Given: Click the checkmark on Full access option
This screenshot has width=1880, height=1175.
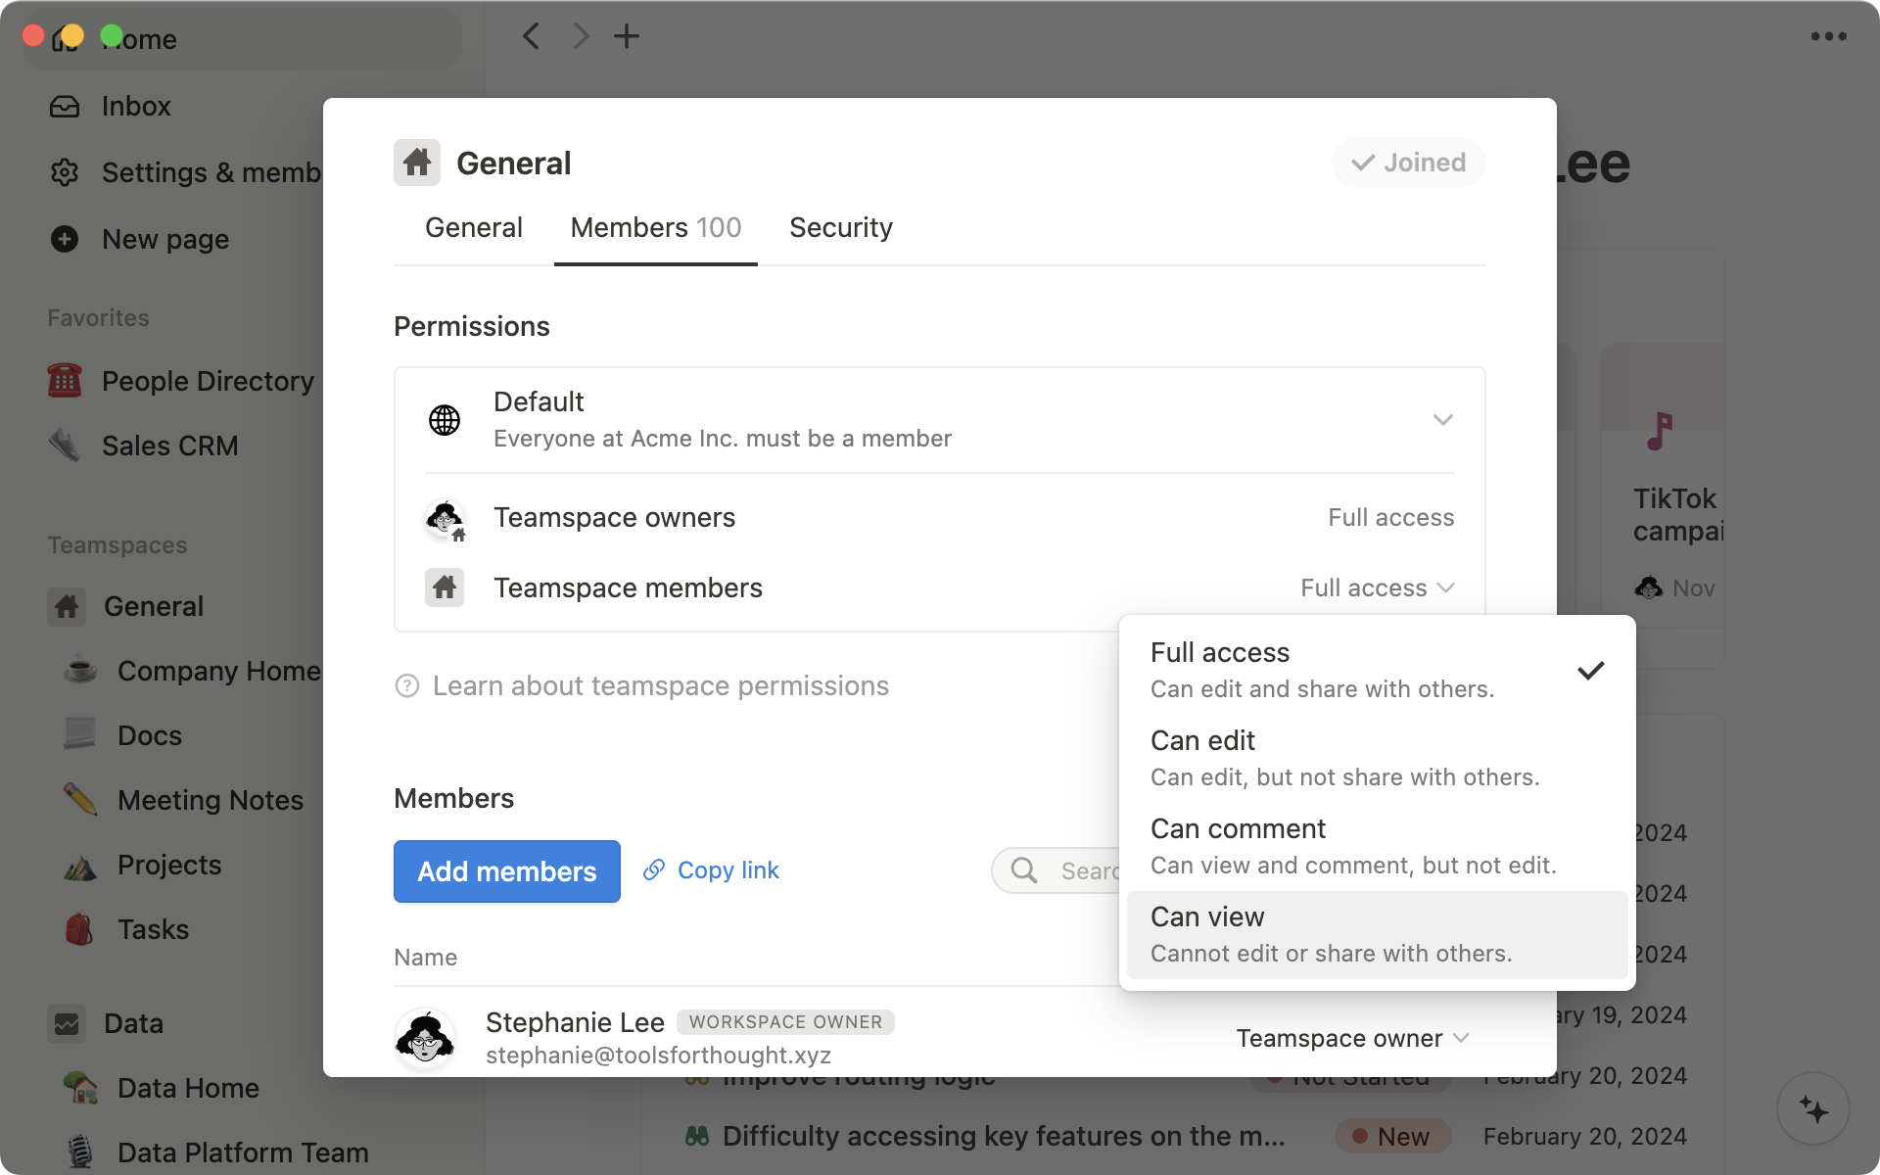Looking at the screenshot, I should tap(1590, 670).
